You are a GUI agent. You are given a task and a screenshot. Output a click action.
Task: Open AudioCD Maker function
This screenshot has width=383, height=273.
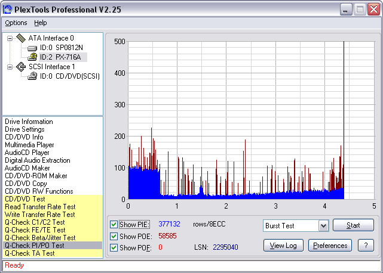click(27, 168)
